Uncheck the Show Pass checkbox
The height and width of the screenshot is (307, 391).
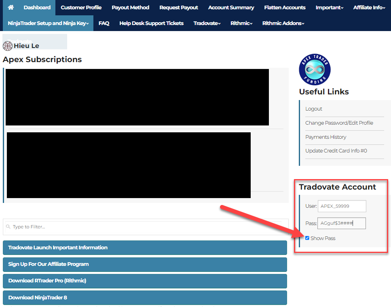pos(307,238)
